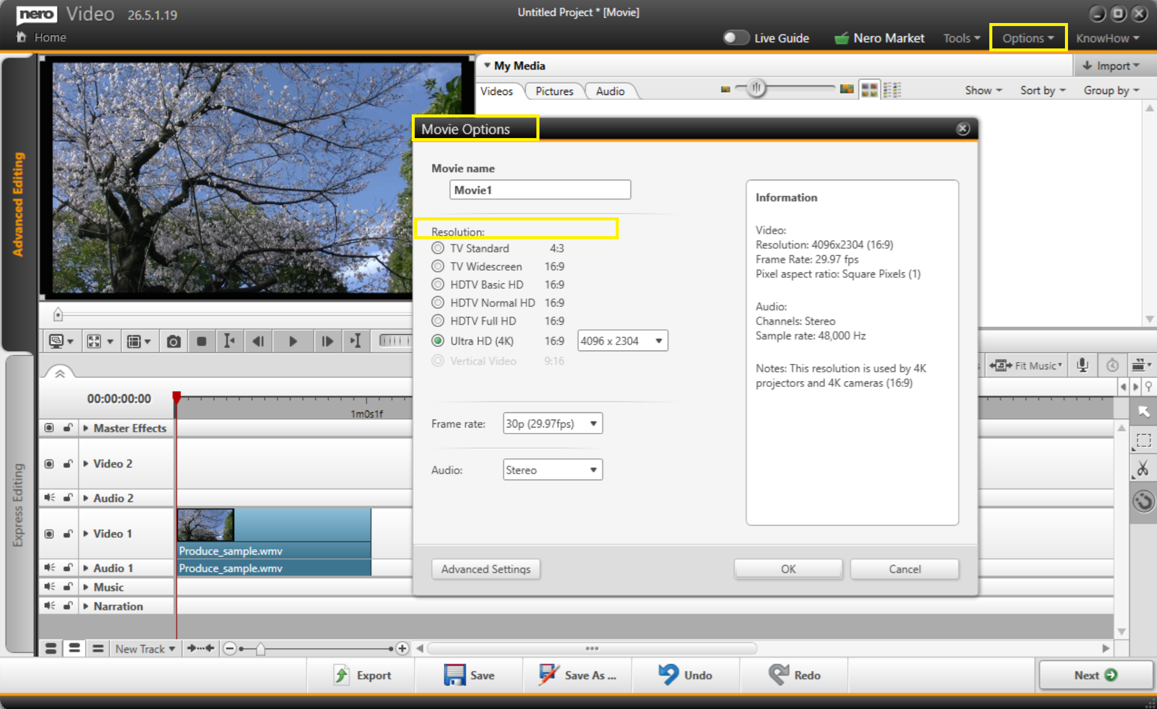
Task: Click the Export icon button
Action: click(362, 675)
